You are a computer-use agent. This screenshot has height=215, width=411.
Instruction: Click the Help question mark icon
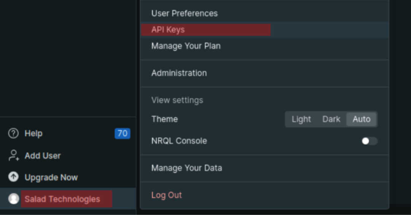[13, 134]
